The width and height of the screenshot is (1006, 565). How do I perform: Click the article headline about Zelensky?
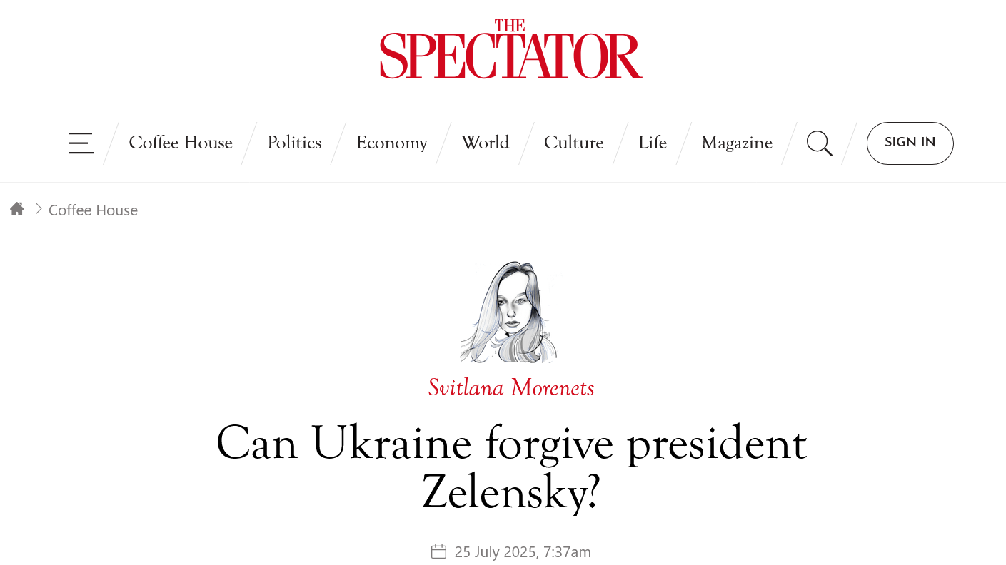pos(511,468)
